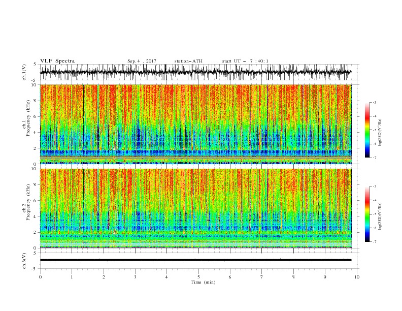The height and width of the screenshot is (311, 402).
Task: Click inside the ch.2 spectrogram panel
Action: [195, 208]
